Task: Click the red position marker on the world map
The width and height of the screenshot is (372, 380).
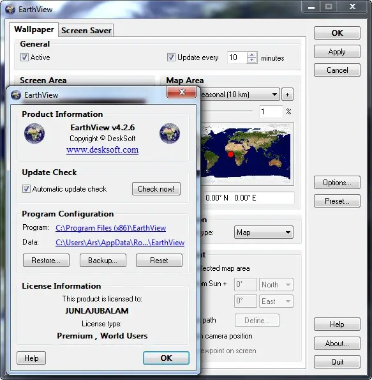Action: pos(231,154)
